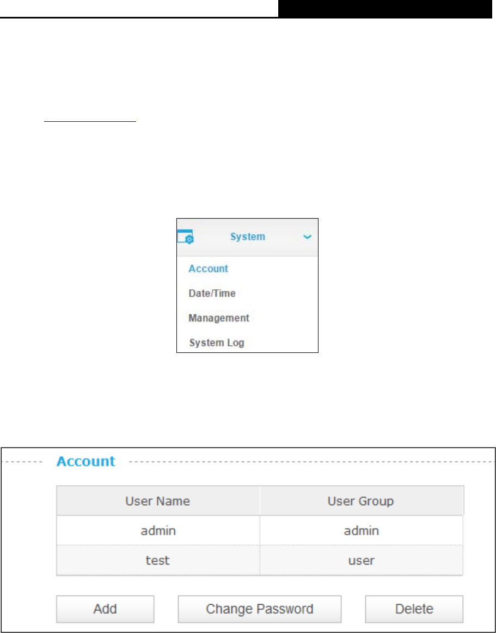Click the Account section heading
The image size is (496, 633).
click(85, 462)
